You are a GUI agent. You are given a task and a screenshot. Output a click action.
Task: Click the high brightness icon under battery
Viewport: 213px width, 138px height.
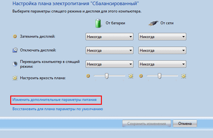point(131,76)
